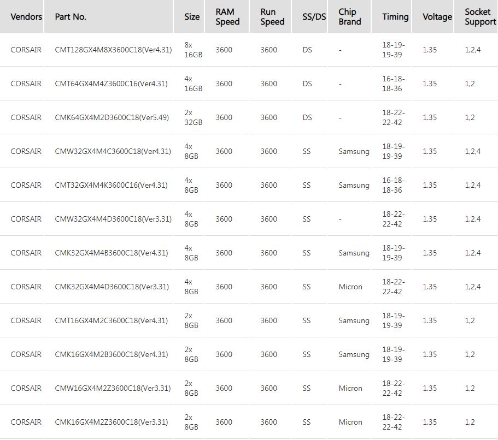
Task: Click voltage 1.35 in CMK16GX4M2Z3600C18 row
Action: 430,422
